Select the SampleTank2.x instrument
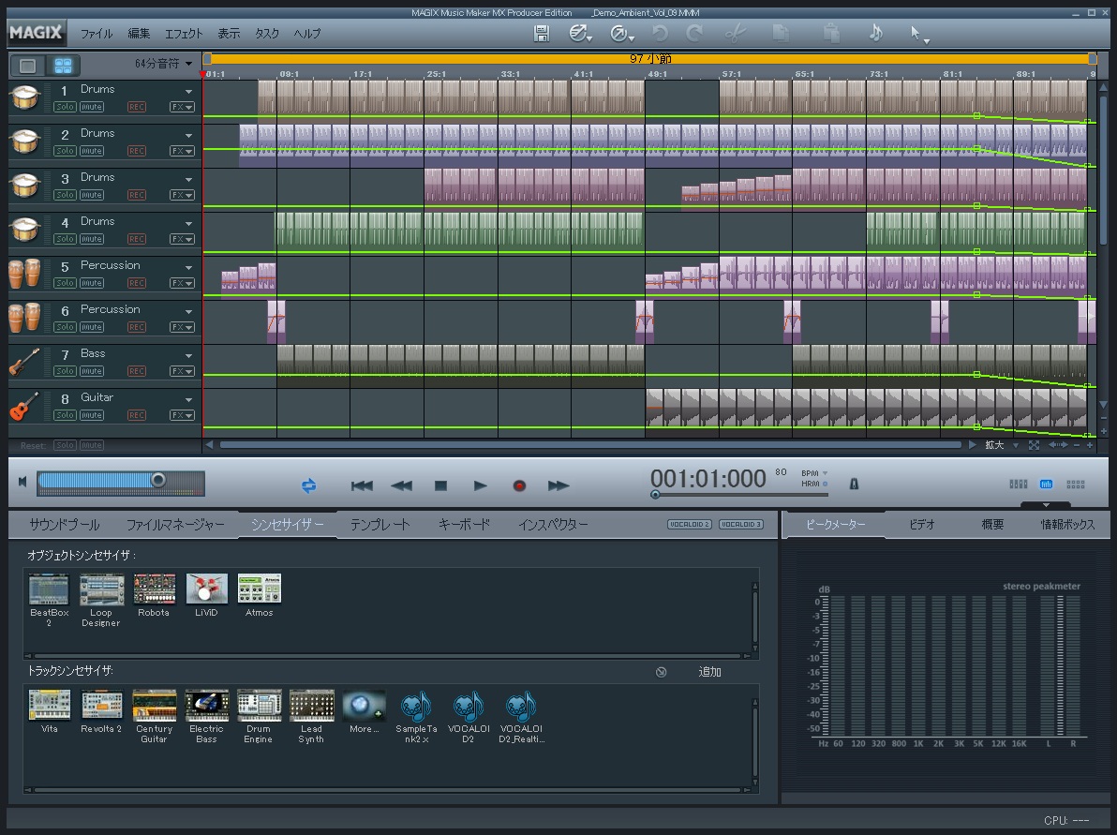The width and height of the screenshot is (1117, 835). pos(416,716)
